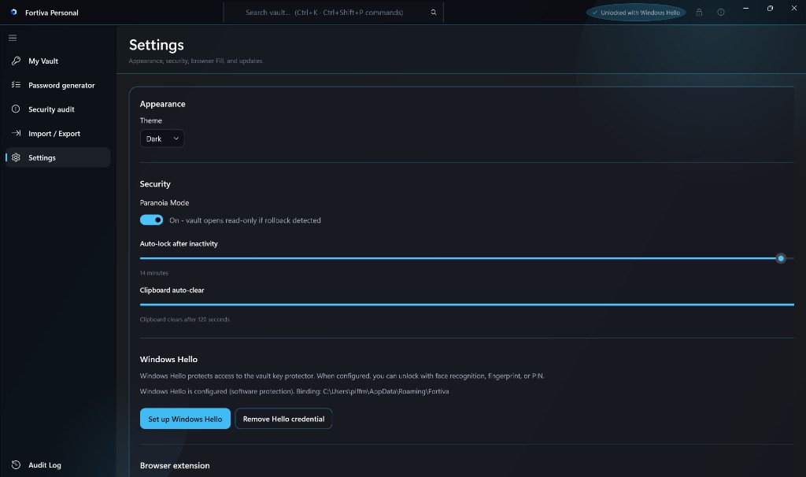Open the Theme dropdown set to Dark
Screen dimensions: 806x477
162,139
